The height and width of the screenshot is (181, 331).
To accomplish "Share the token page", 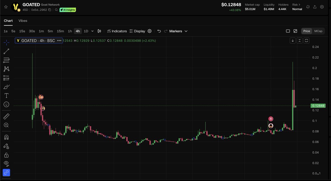I will click(315, 7).
